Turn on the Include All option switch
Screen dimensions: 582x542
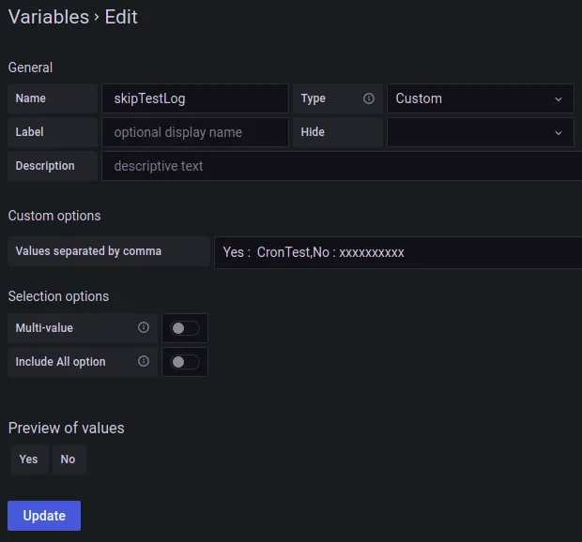[x=185, y=362]
